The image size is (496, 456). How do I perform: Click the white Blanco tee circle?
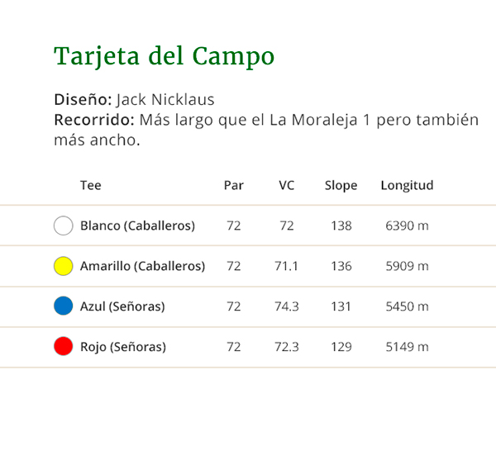tap(64, 226)
